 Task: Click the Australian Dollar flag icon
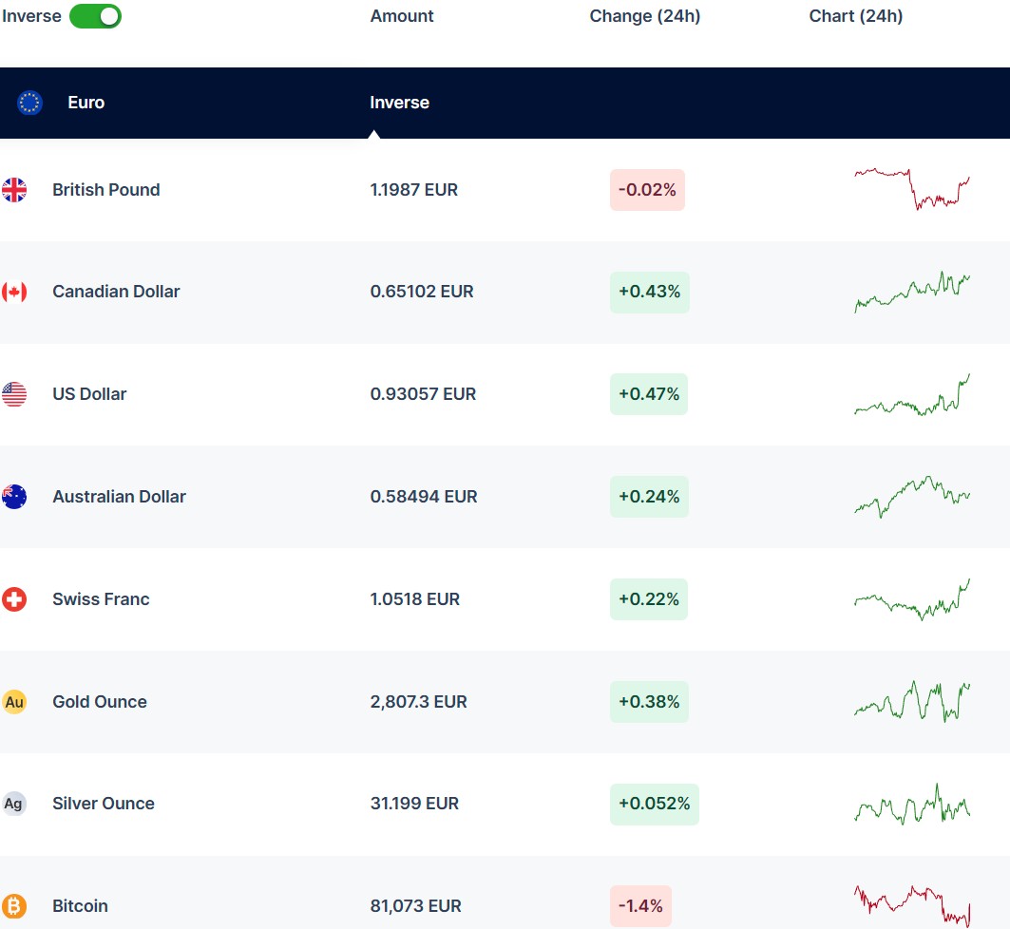pos(14,497)
